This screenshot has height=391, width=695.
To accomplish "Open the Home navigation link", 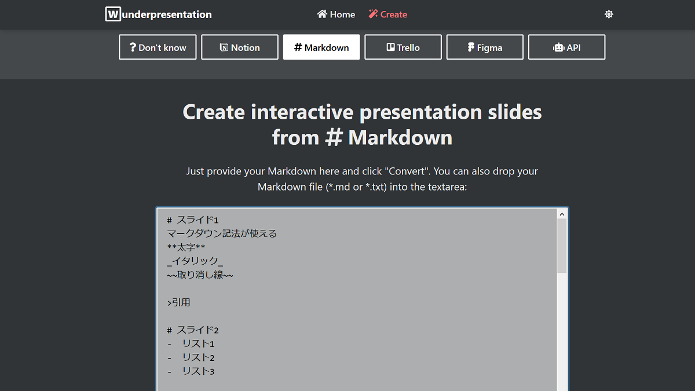I will point(336,14).
